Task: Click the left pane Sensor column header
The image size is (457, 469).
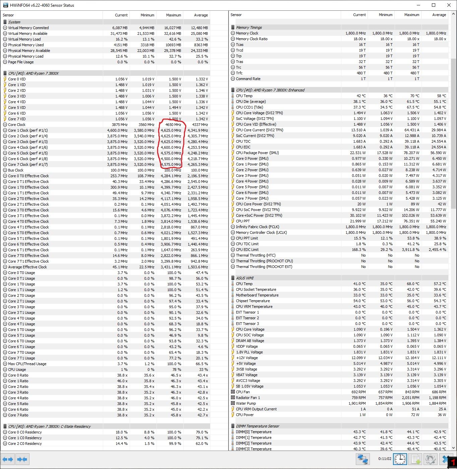Action: point(52,15)
